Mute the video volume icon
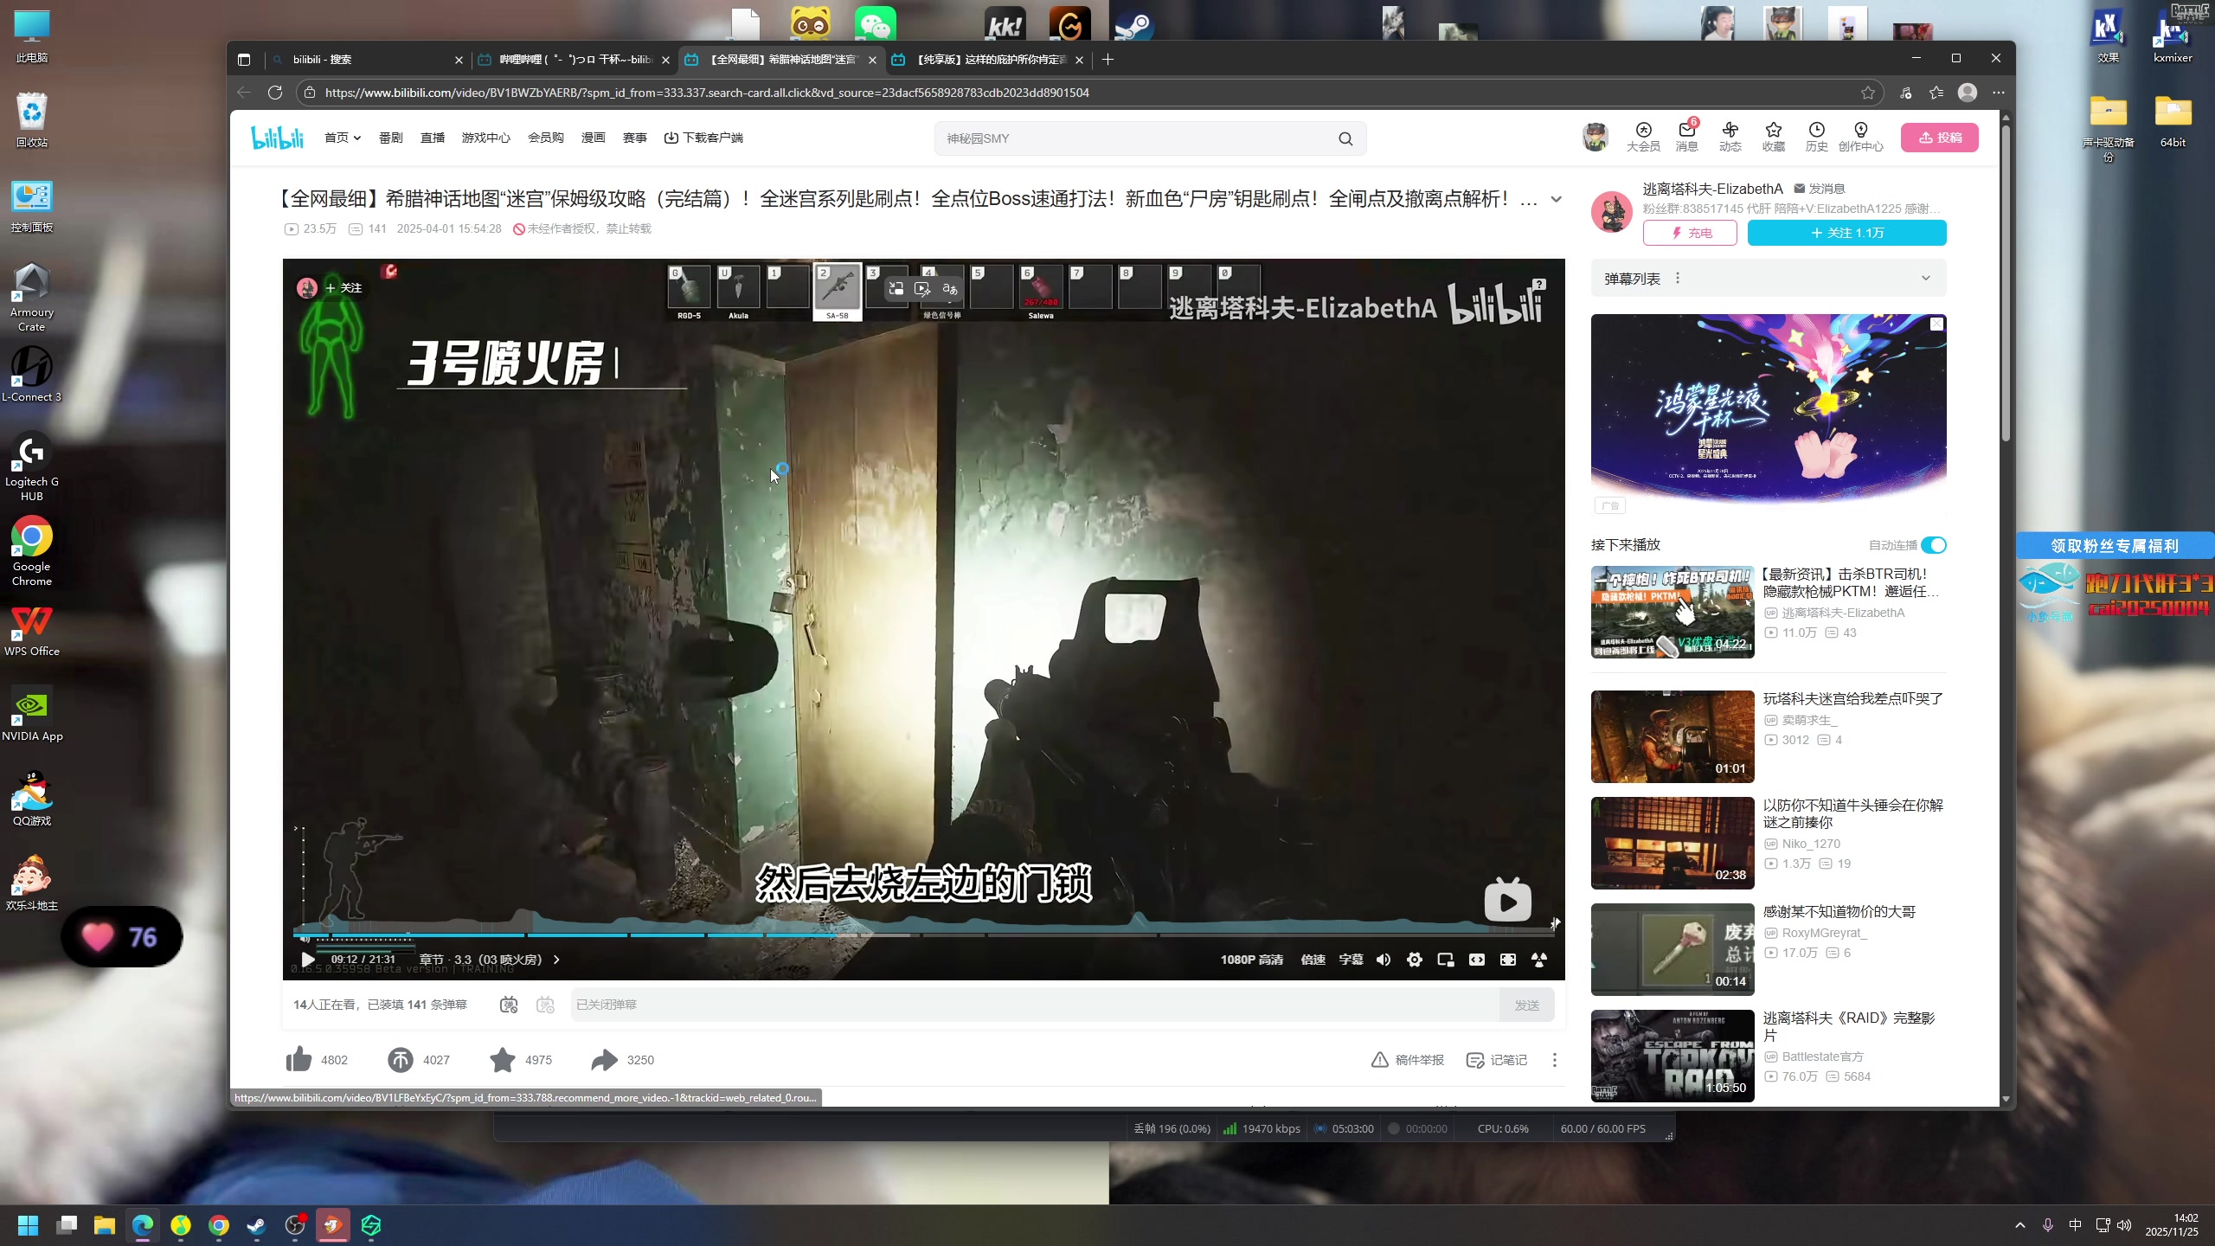Viewport: 2215px width, 1246px height. point(1384,960)
